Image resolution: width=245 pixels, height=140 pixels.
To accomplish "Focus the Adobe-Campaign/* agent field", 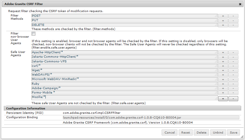I will (x=124, y=88).
